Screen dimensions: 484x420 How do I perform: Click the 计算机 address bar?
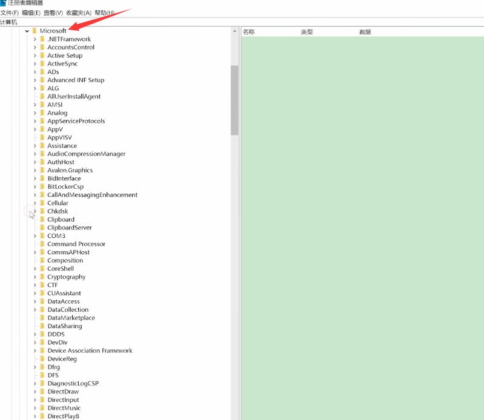click(x=242, y=22)
